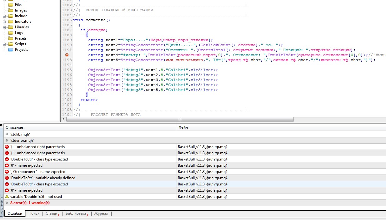Select the Projects blue folder icon
The height and width of the screenshot is (220, 386).
coord(11,50)
